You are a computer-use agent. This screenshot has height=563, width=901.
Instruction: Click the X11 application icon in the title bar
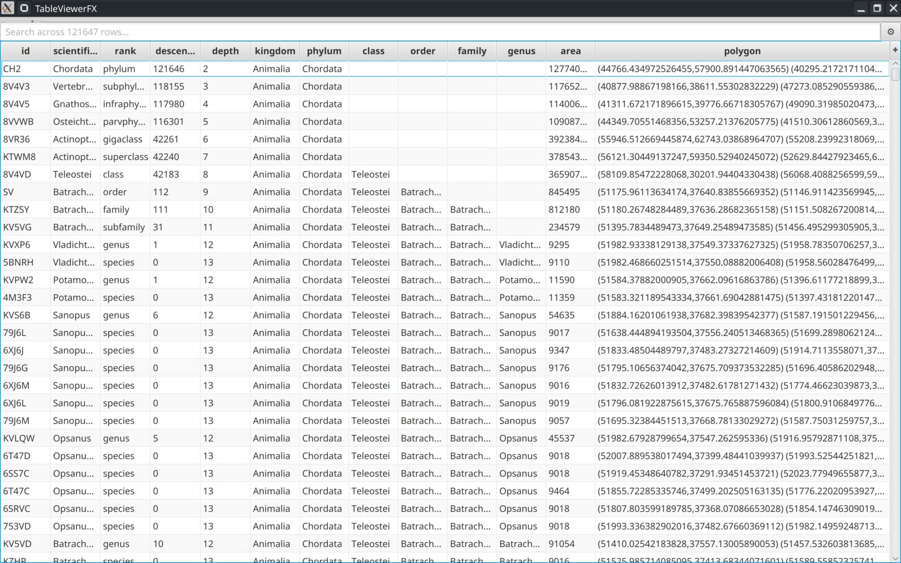8,8
